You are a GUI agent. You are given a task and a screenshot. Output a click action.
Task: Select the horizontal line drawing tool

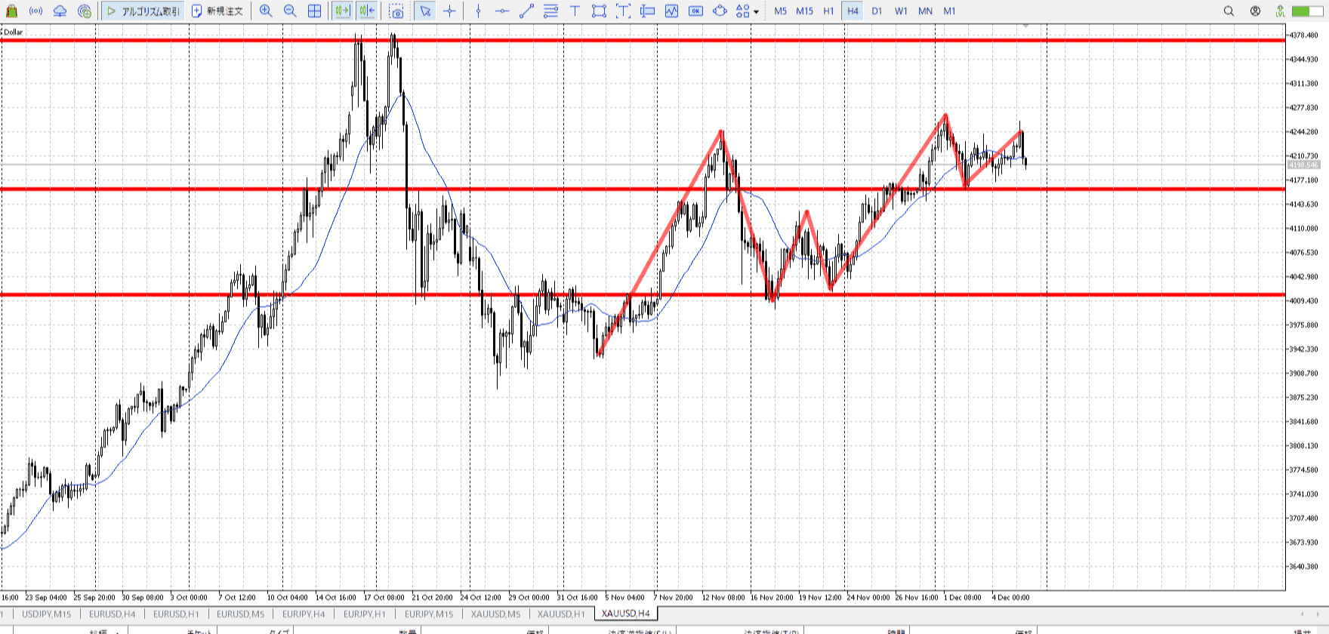502,11
